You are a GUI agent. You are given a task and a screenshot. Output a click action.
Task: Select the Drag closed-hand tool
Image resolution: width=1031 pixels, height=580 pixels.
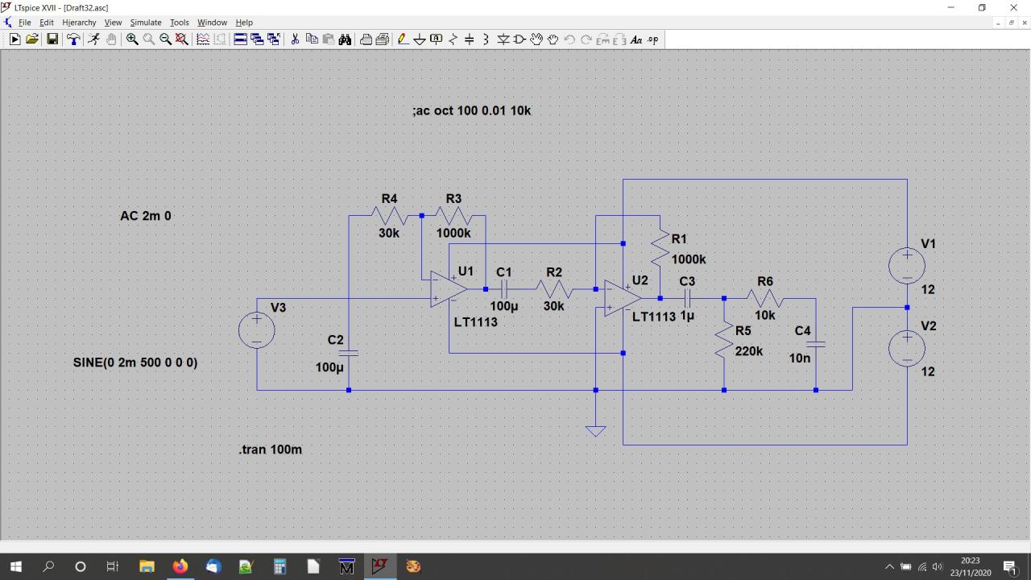[553, 39]
